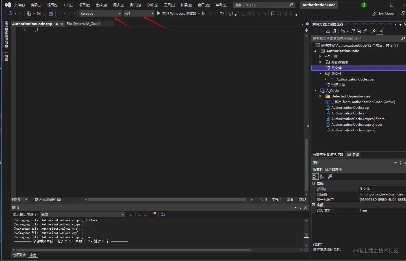
Task: Close the Output panel
Action: click(305, 207)
